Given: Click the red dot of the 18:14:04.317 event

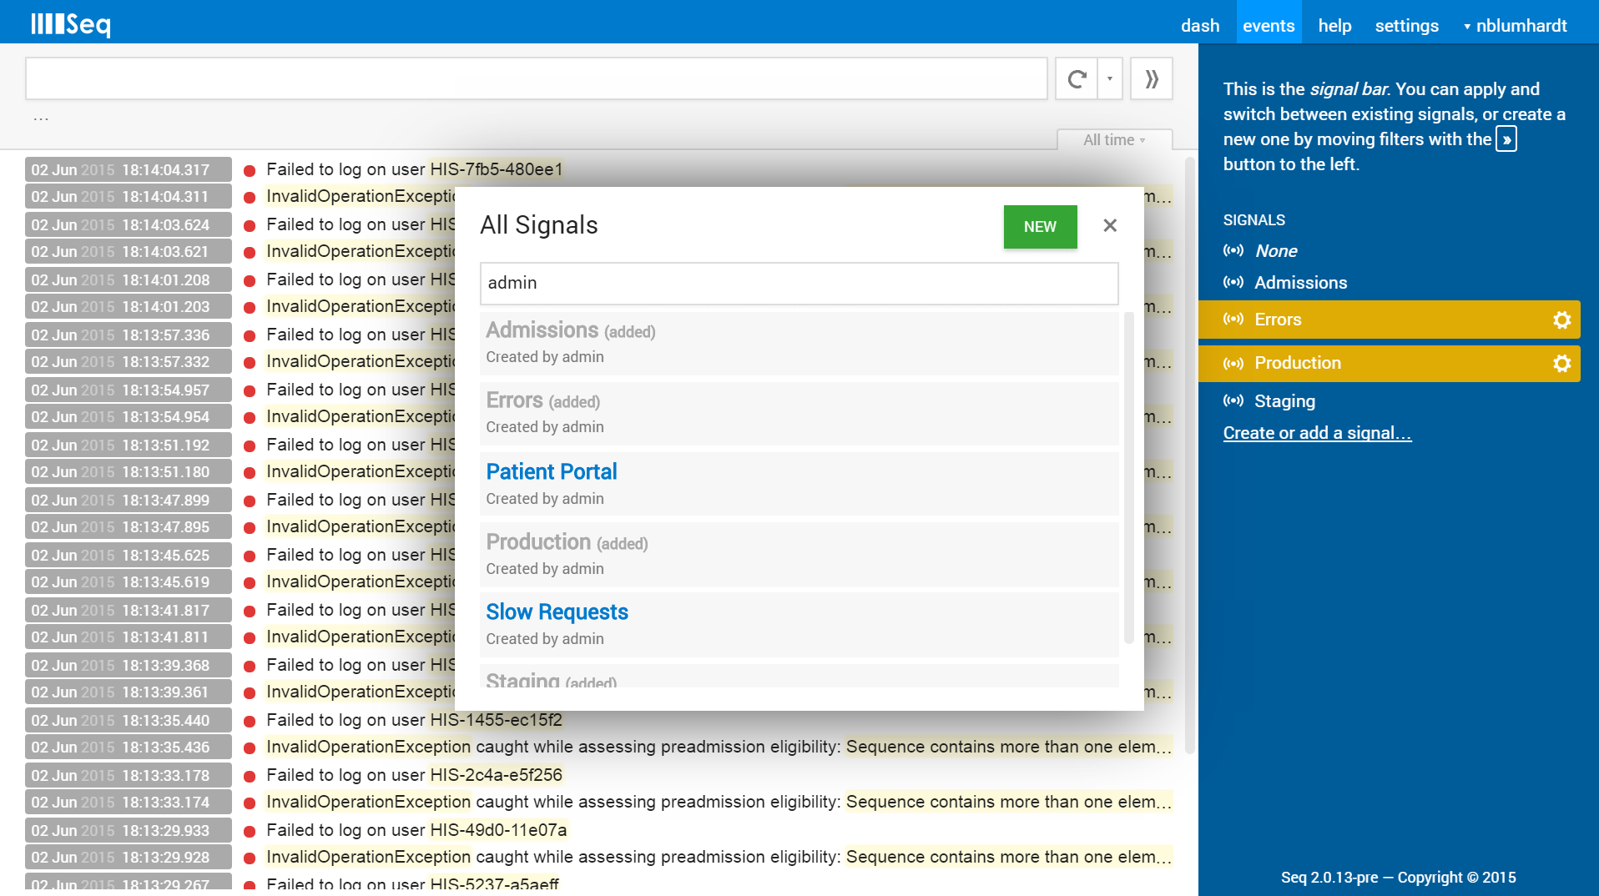Looking at the screenshot, I should 249,170.
